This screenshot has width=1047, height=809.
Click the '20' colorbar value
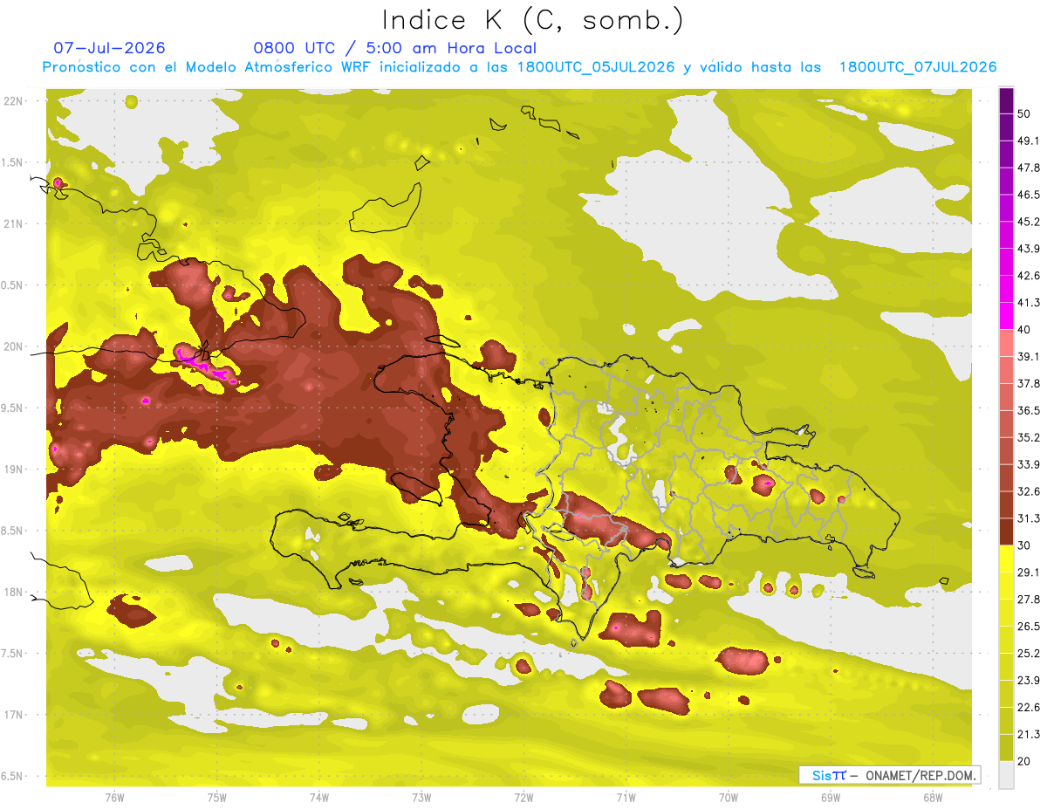click(1024, 761)
